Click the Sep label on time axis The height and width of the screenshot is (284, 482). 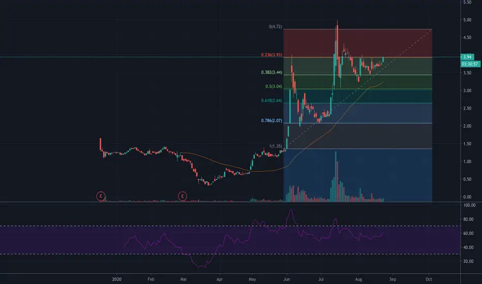(393, 279)
